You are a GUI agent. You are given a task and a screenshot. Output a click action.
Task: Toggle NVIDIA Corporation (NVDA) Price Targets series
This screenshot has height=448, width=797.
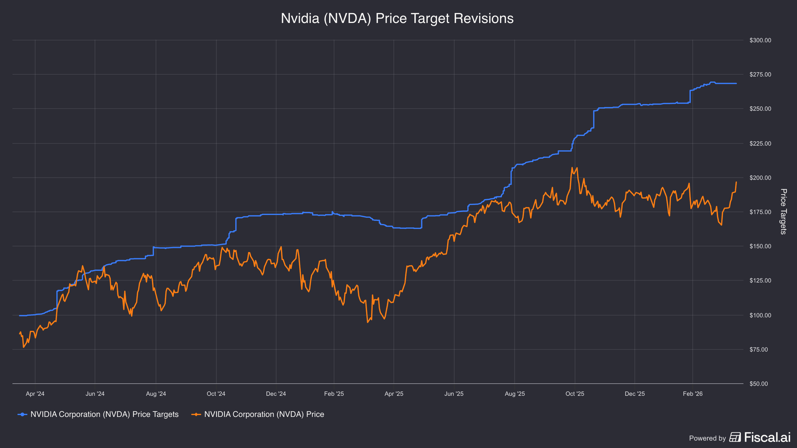tap(104, 415)
